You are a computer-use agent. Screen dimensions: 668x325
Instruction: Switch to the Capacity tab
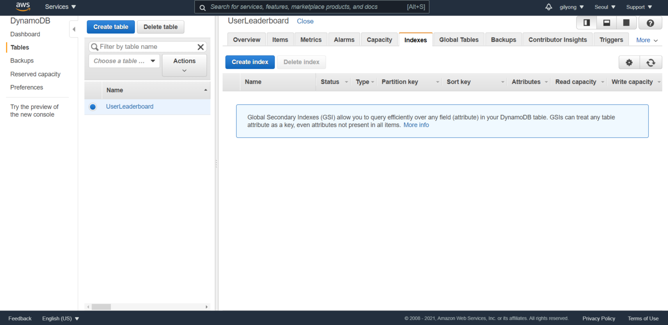click(x=379, y=40)
